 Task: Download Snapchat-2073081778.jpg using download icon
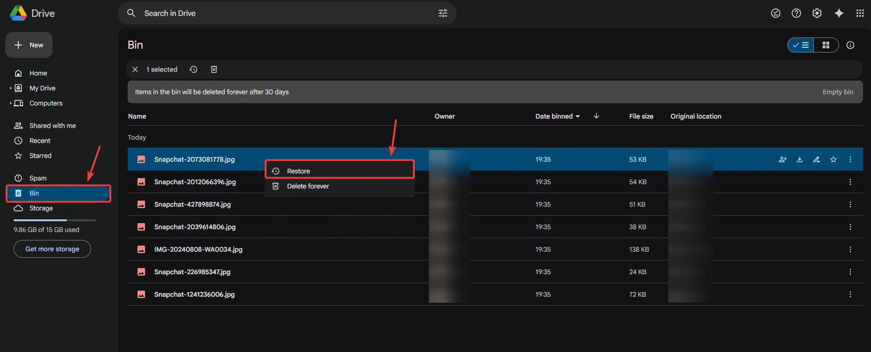[800, 159]
